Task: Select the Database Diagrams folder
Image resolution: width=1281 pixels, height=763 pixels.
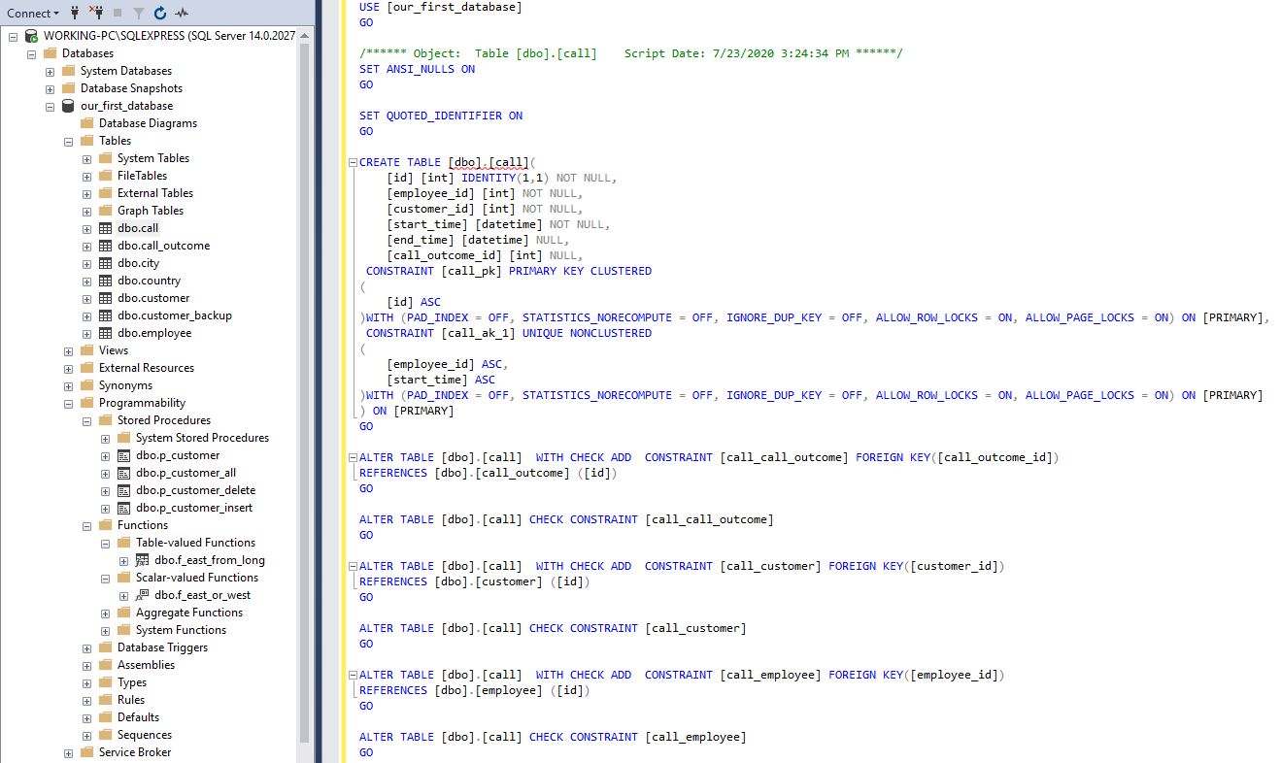Action: tap(146, 122)
